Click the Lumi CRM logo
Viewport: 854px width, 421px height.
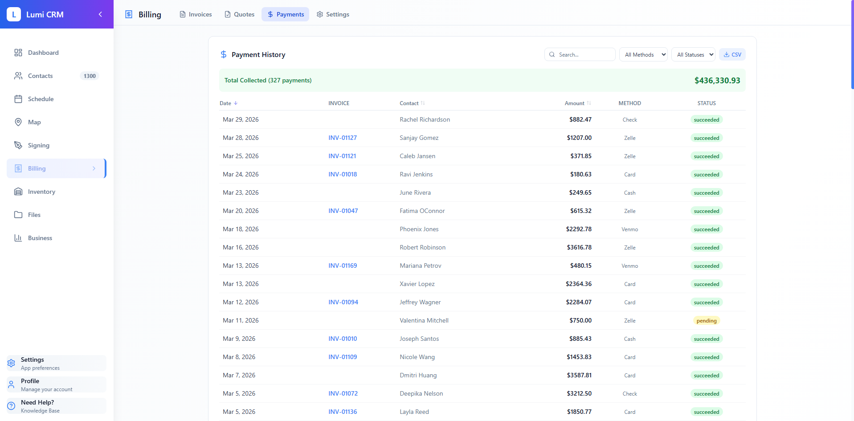click(x=14, y=14)
